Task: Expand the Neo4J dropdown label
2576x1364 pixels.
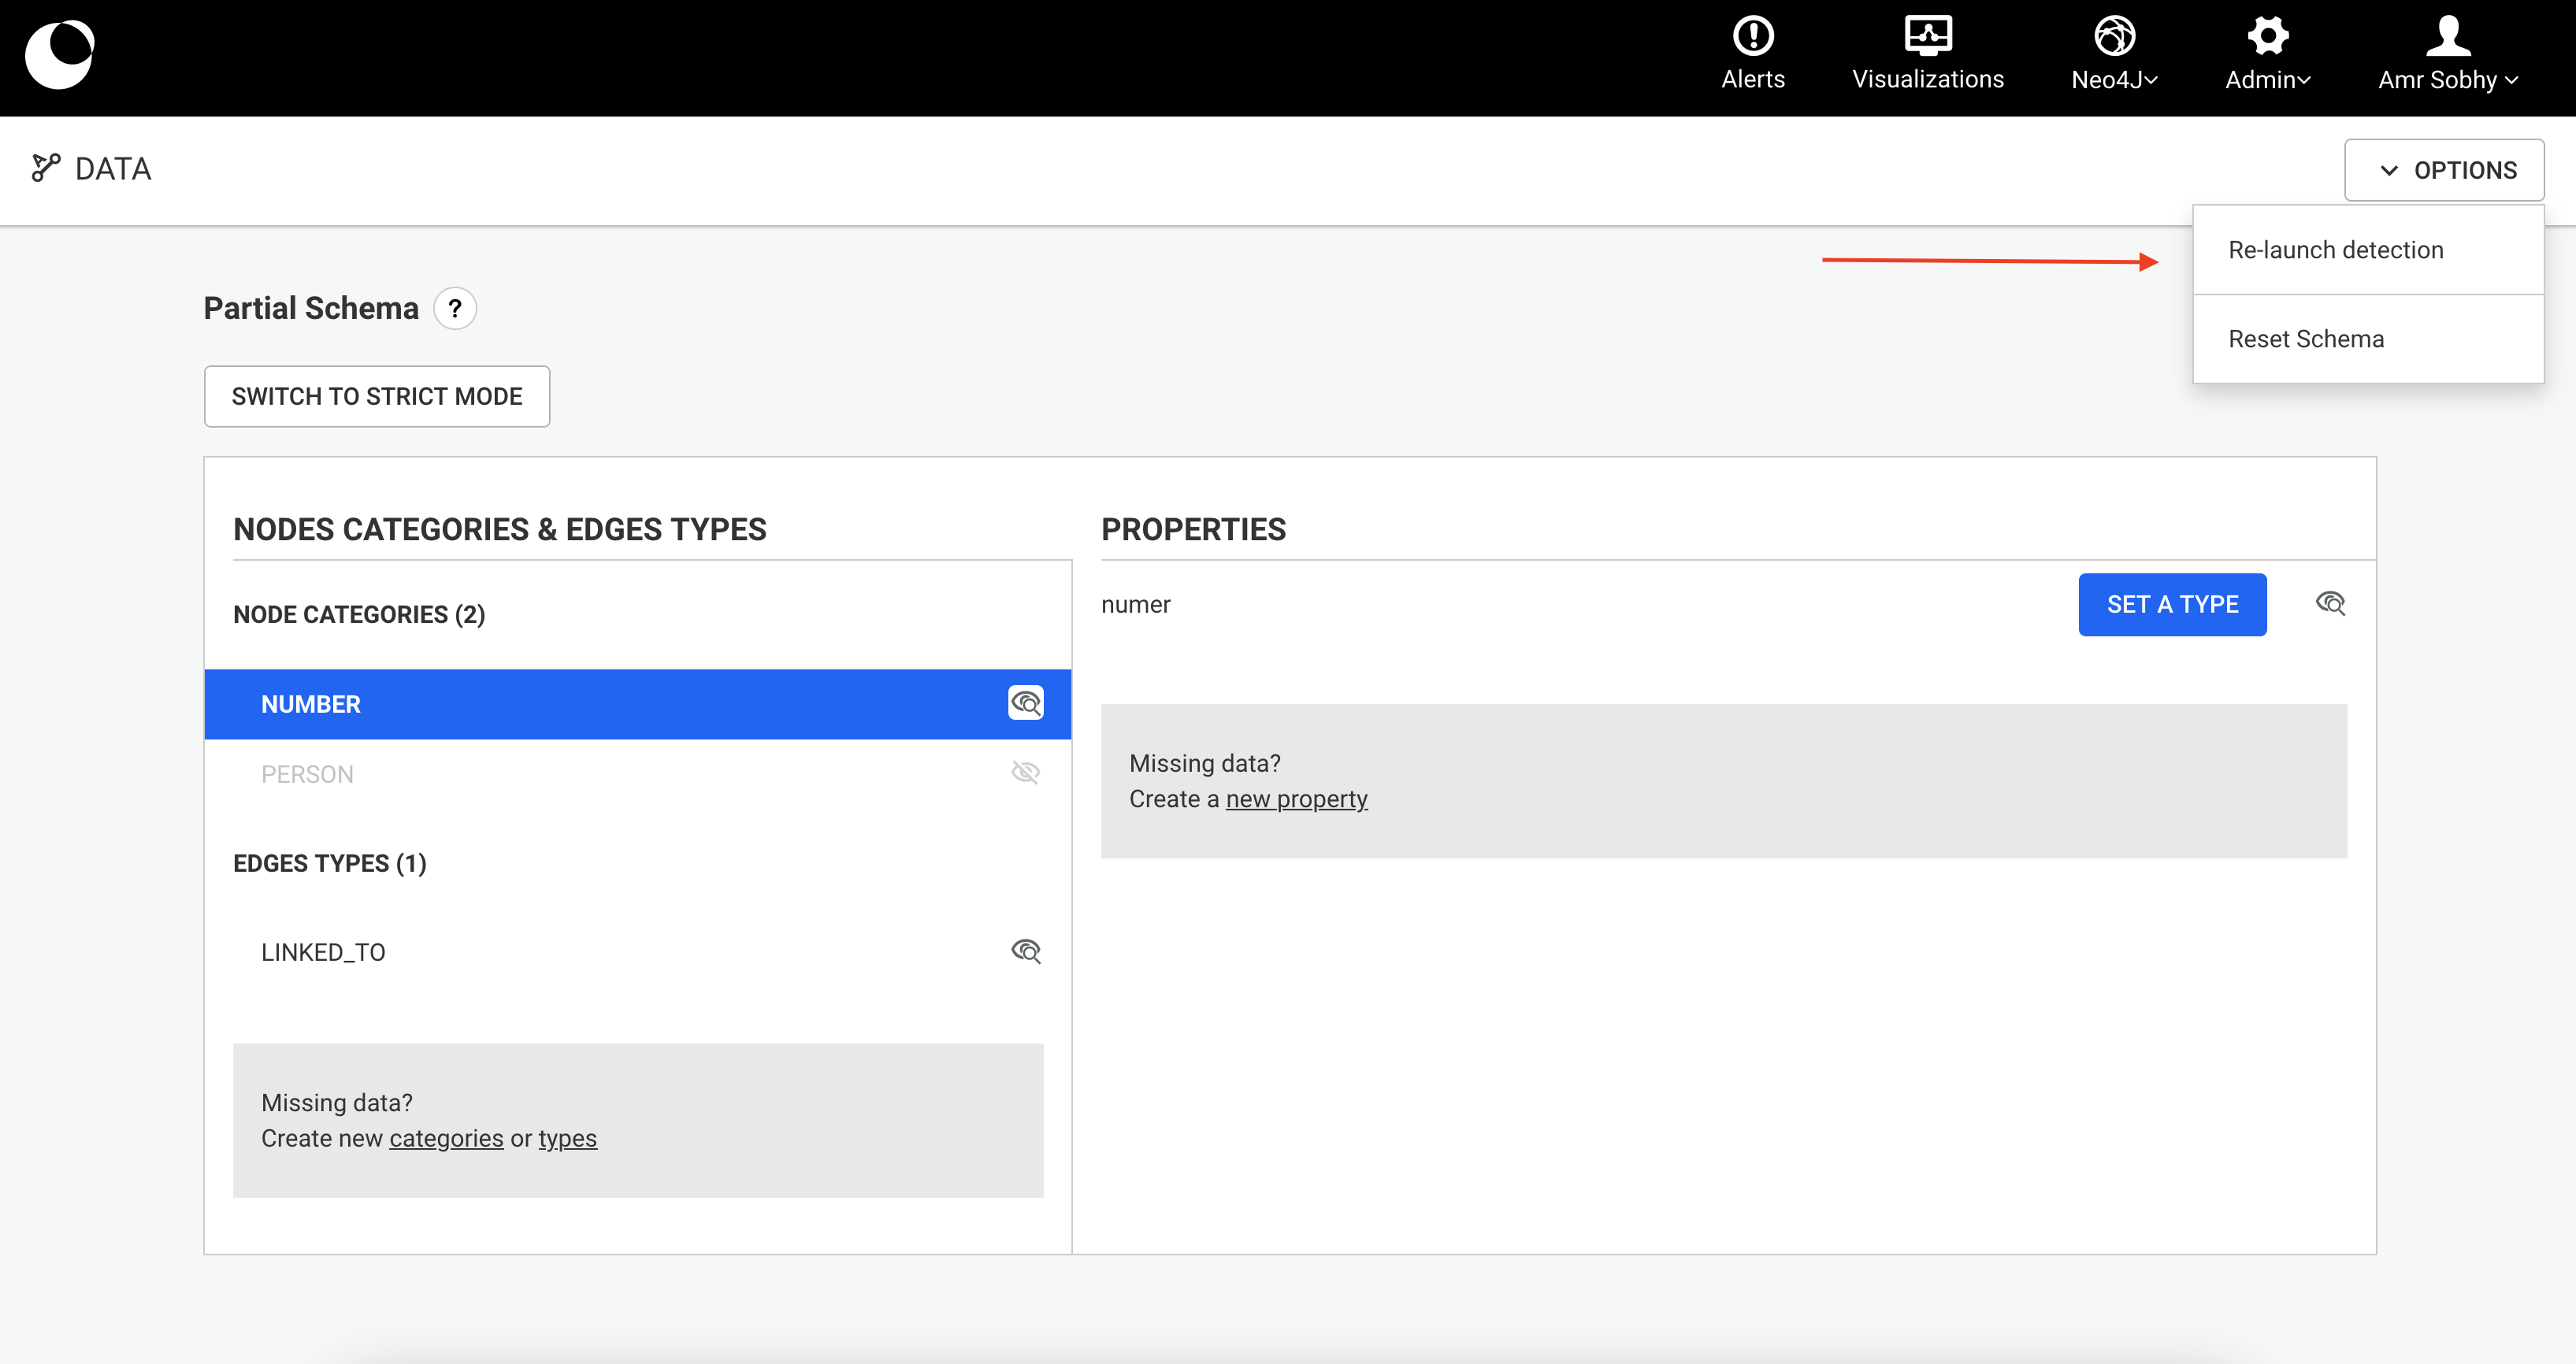Action: tap(2114, 80)
